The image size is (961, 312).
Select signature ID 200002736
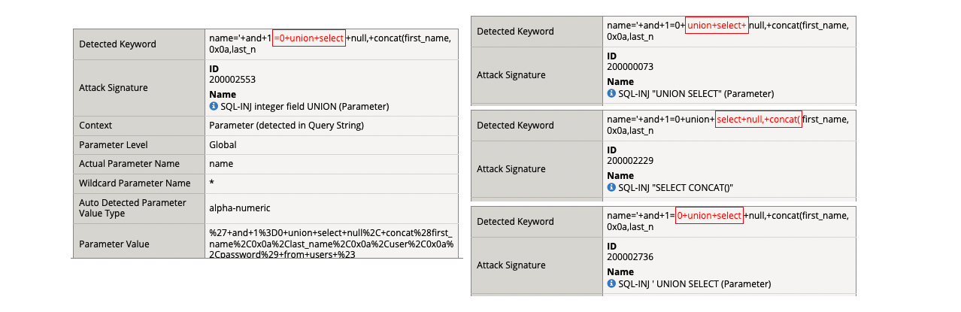coord(630,256)
